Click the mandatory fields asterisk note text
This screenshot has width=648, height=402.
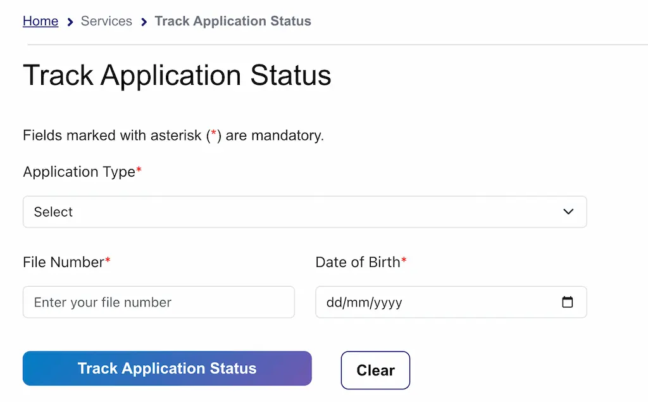(173, 135)
